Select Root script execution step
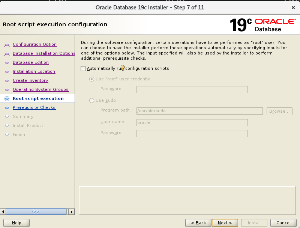Image resolution: width=300 pixels, height=228 pixels. pyautogui.click(x=38, y=98)
